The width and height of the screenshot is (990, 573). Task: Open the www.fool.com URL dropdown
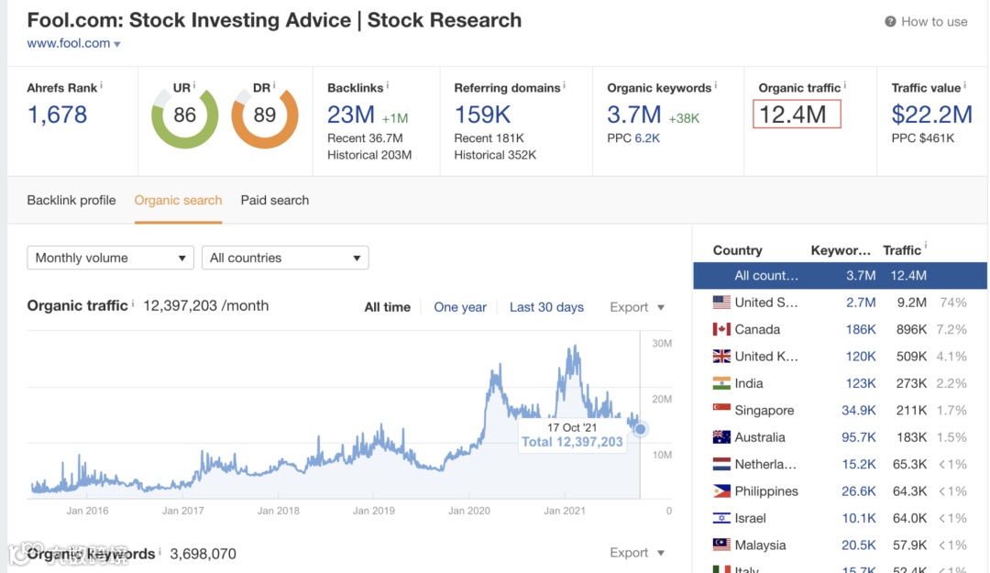pos(116,44)
